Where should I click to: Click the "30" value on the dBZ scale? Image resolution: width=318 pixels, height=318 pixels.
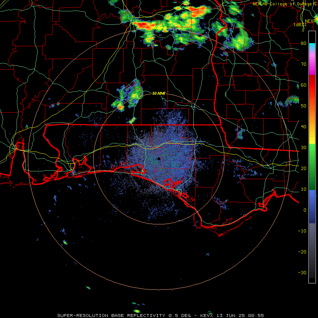(304, 147)
